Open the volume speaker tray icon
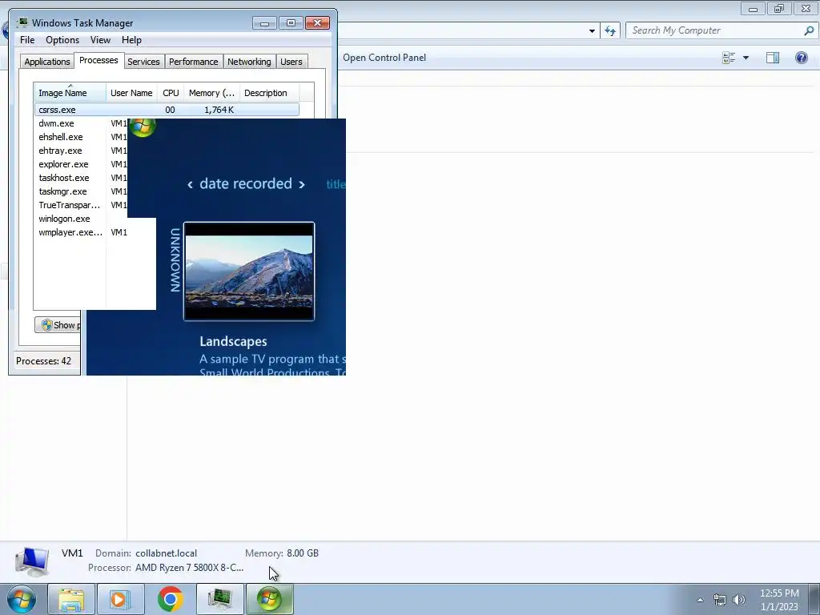Viewport: 820px width, 615px height. (x=739, y=600)
